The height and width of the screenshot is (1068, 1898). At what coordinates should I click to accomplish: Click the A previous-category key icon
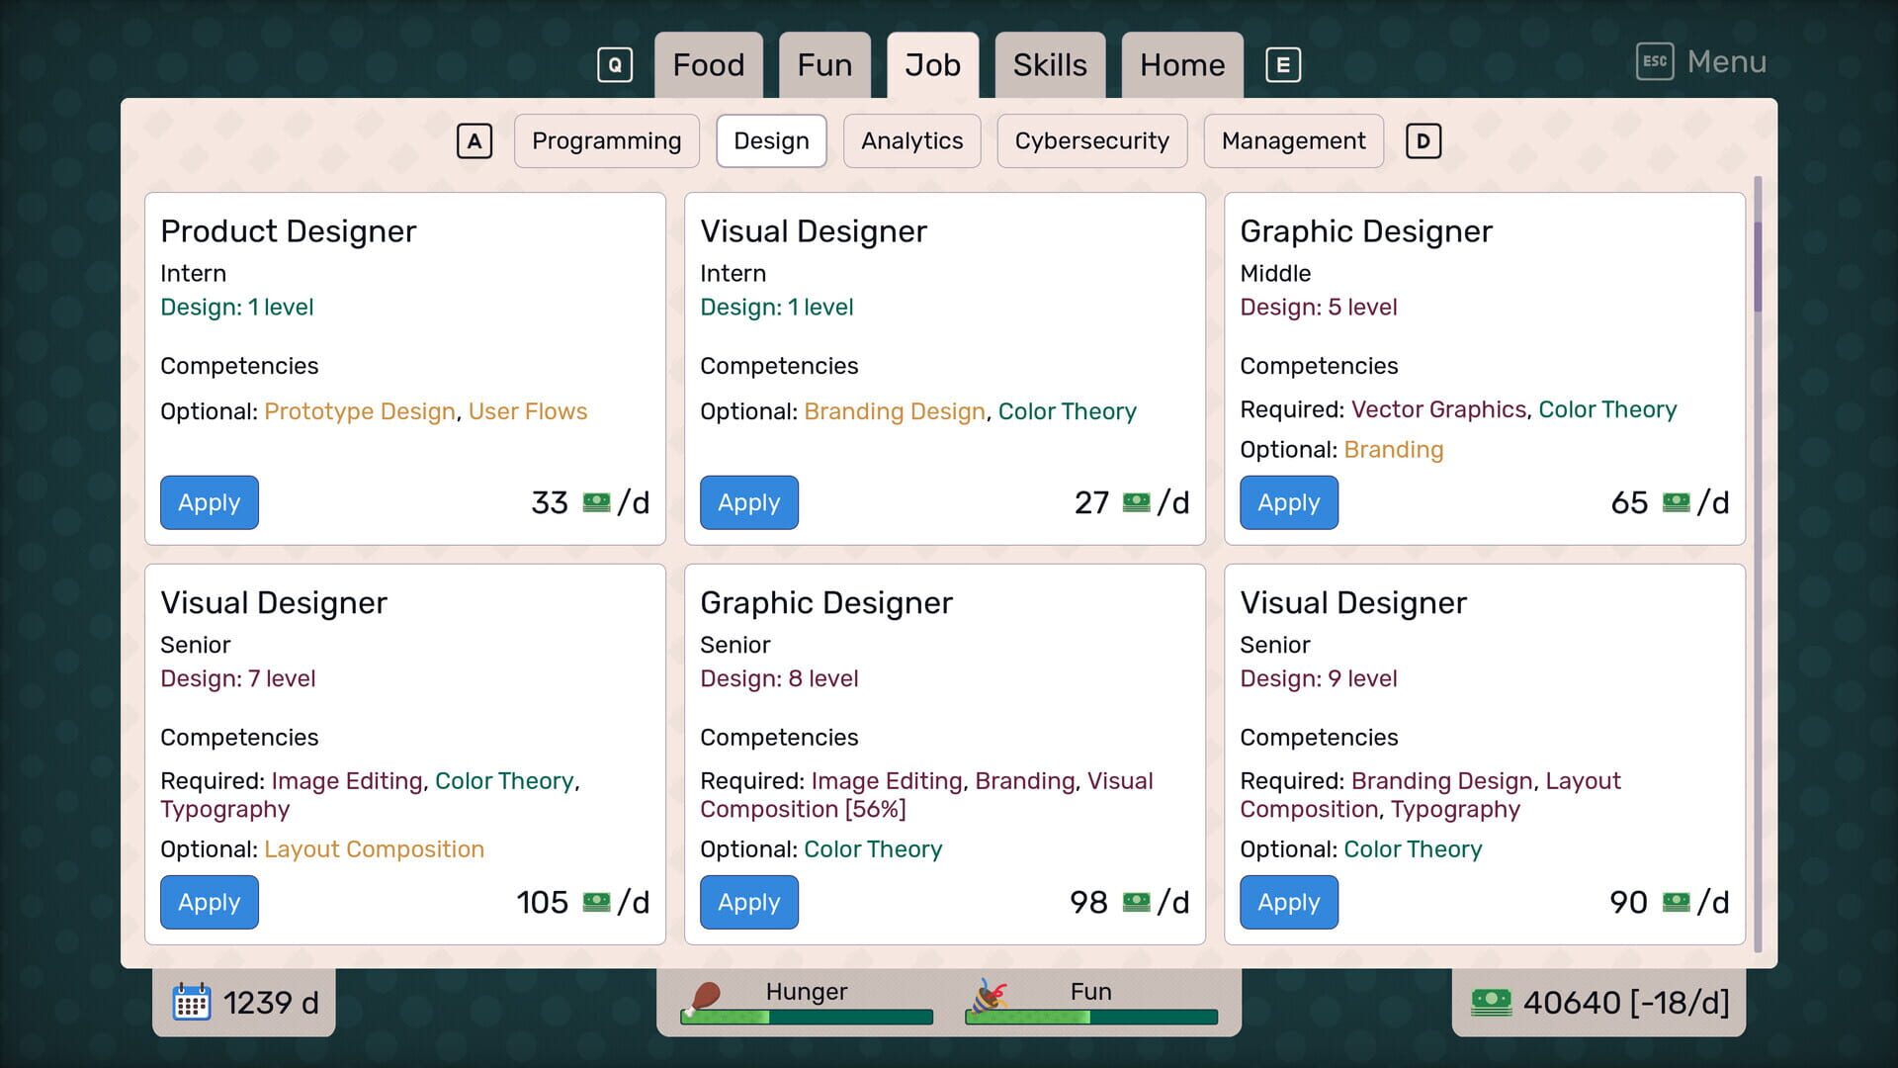474,141
